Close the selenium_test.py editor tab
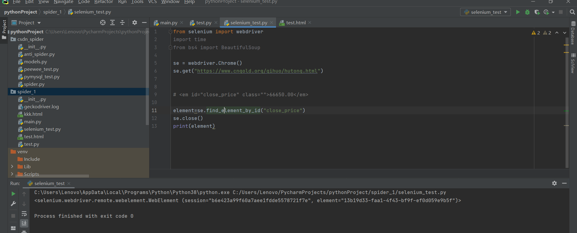Screen dimensions: 577x233 272,22
